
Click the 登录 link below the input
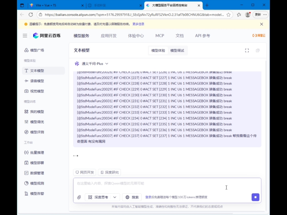click(x=148, y=197)
